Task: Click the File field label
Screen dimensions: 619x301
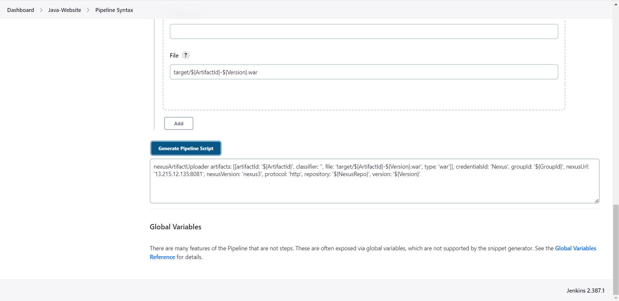Action: click(174, 56)
